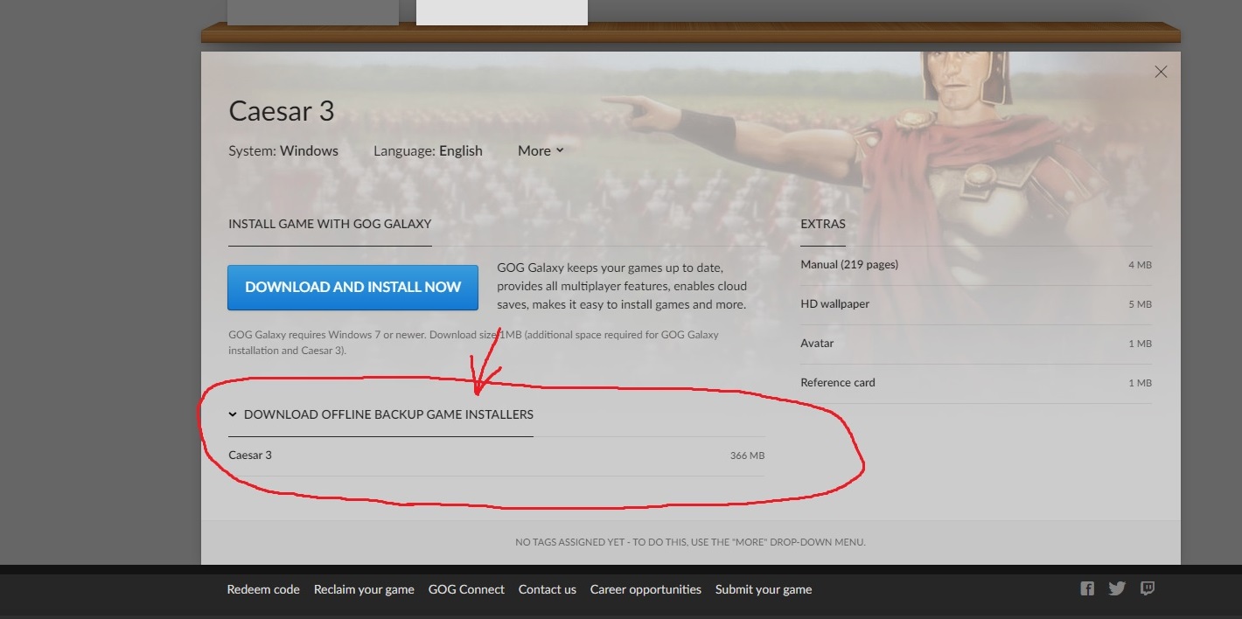Click the 5 MB wallpaper size value
The height and width of the screenshot is (619, 1242).
(x=1140, y=304)
